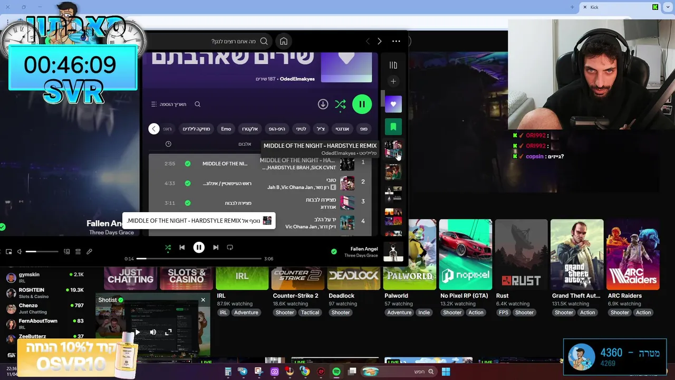Open Your Library icon in Spotify sidebar
Viewport: 675px width, 380px height.
pos(393,65)
